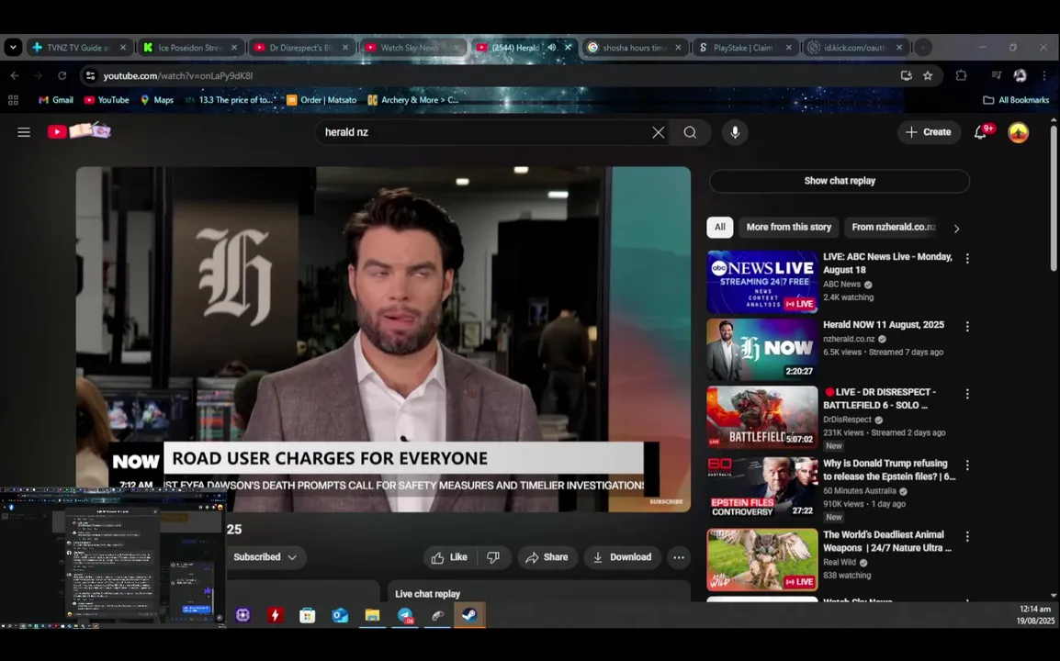Bookmark this page with the star
1060x661 pixels.
(928, 75)
